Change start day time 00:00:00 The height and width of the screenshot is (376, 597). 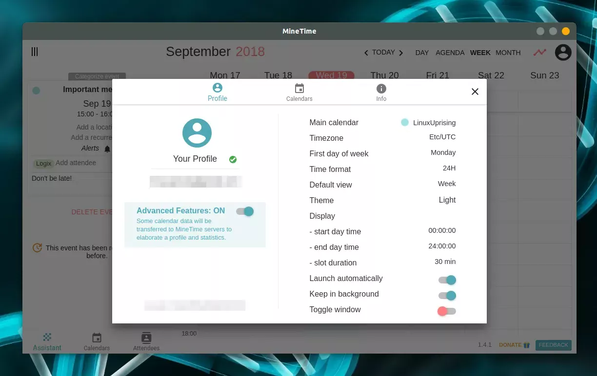click(442, 230)
